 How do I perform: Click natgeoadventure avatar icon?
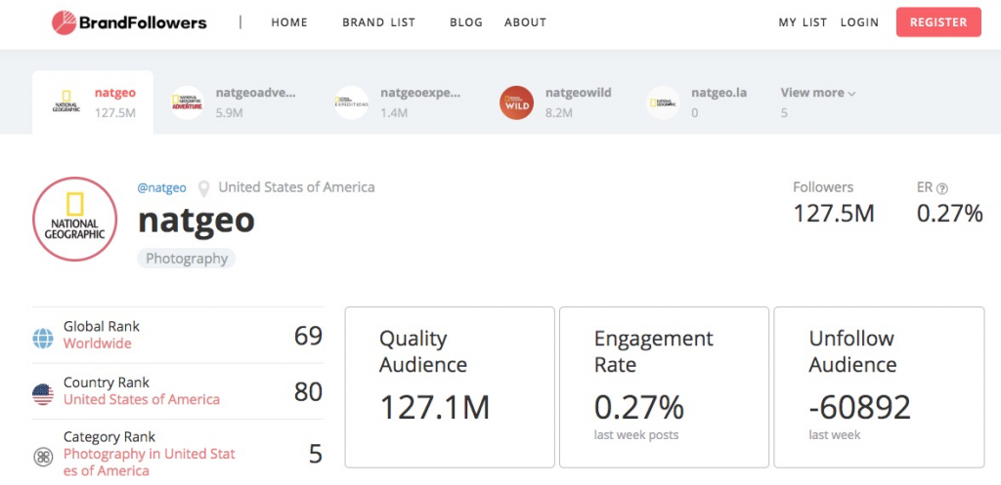click(187, 102)
